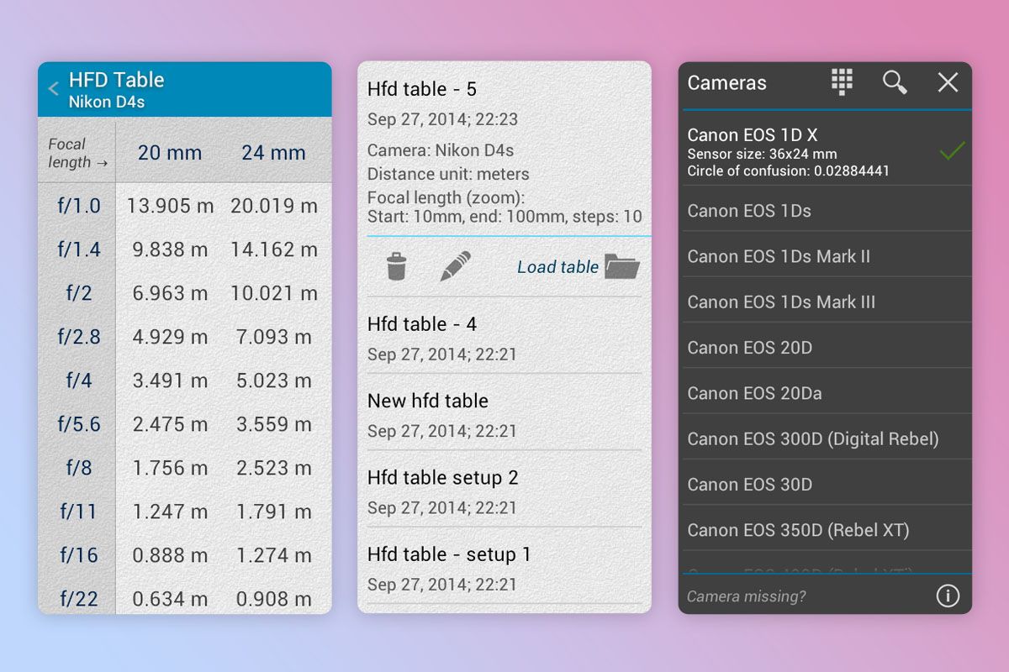Search cameras with magnifier icon
The height and width of the screenshot is (672, 1009).
coord(895,83)
